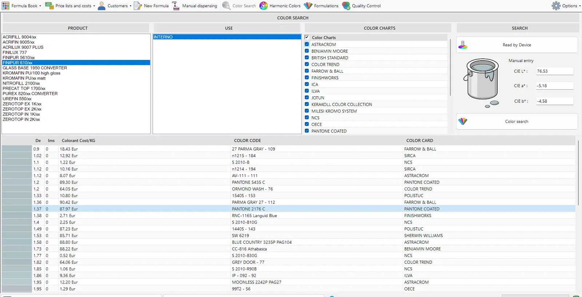Image resolution: width=582 pixels, height=297 pixels.
Task: Click the New Formula pencil icon
Action: (x=138, y=6)
